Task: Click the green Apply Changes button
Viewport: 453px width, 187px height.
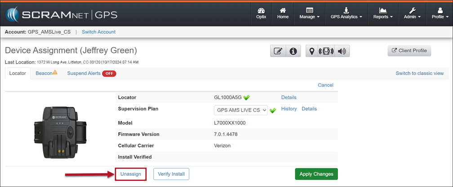Action: (316, 174)
